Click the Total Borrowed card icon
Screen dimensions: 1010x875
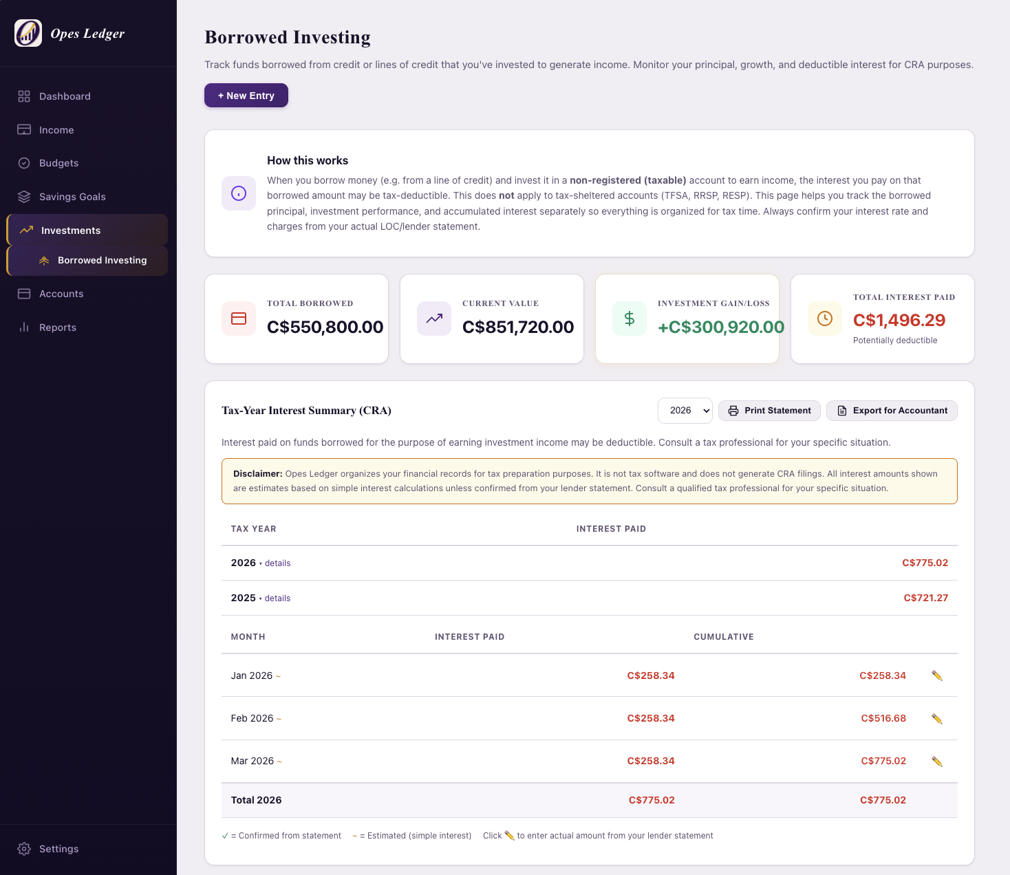[x=239, y=318]
